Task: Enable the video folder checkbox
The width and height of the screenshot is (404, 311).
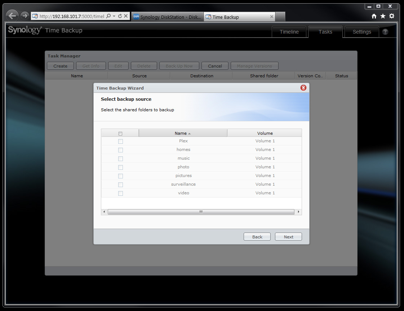Action: pos(120,193)
